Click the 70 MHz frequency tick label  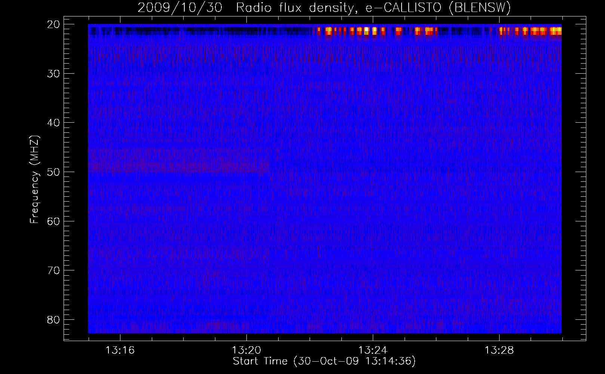[53, 270]
